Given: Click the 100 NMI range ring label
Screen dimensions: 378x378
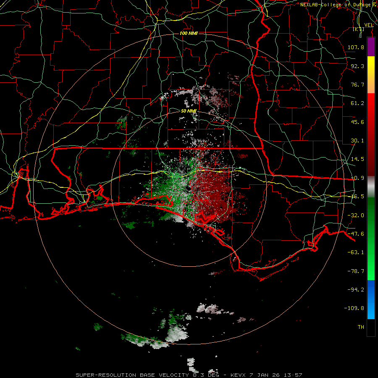Looking at the screenshot, I should (x=189, y=33).
